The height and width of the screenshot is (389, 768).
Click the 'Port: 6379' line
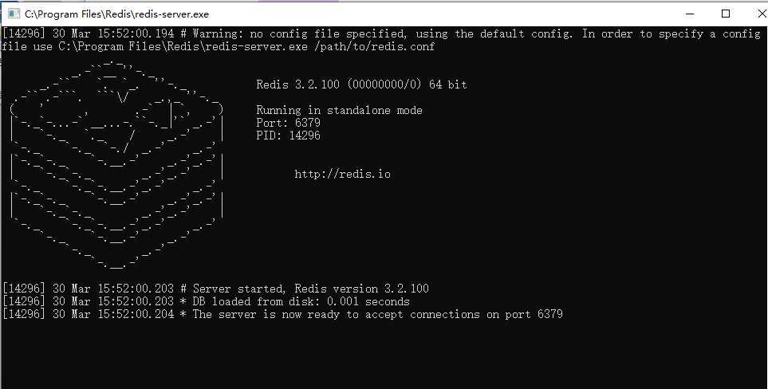click(x=288, y=122)
